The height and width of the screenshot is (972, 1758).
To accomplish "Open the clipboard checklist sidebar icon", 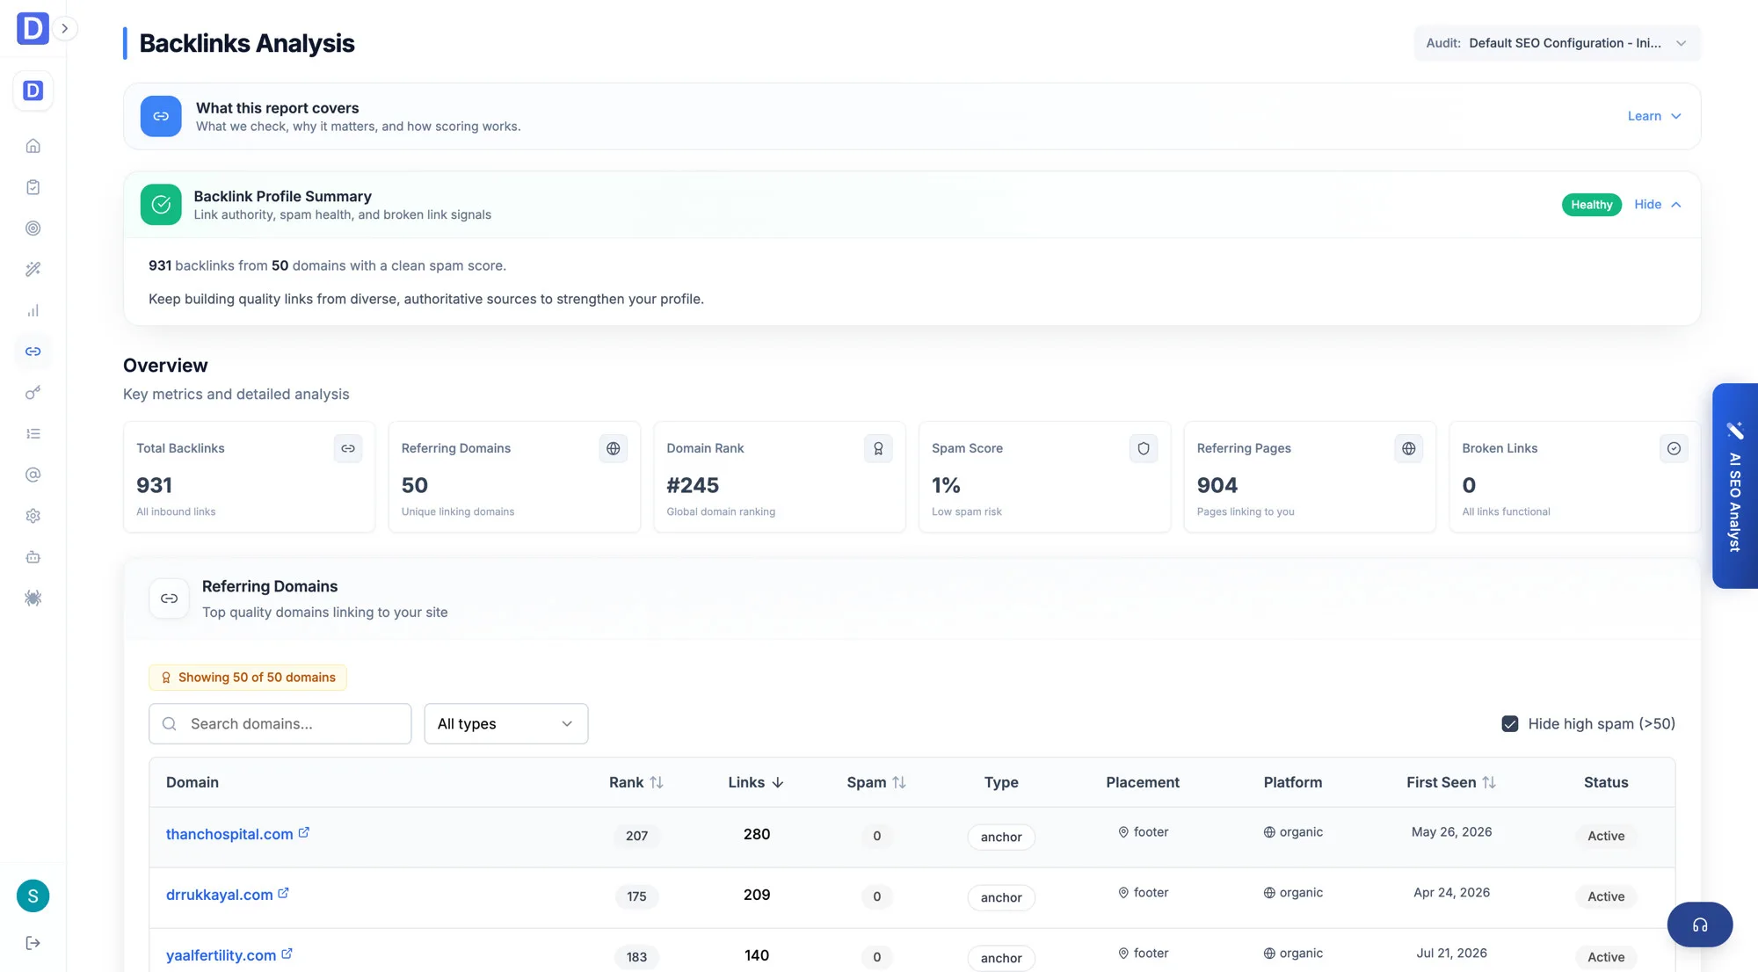I will pyautogui.click(x=33, y=187).
